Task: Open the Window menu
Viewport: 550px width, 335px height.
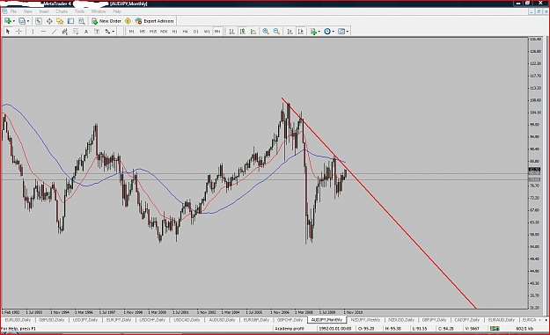Action: coord(99,11)
